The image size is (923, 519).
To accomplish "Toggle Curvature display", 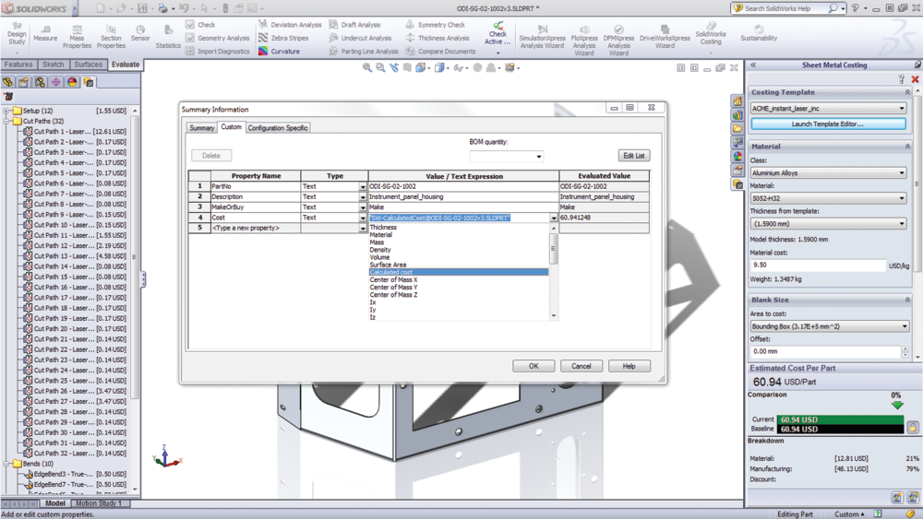I will tap(279, 51).
